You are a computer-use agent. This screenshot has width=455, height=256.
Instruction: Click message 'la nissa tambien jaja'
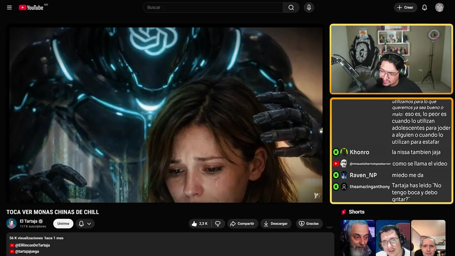(x=416, y=152)
